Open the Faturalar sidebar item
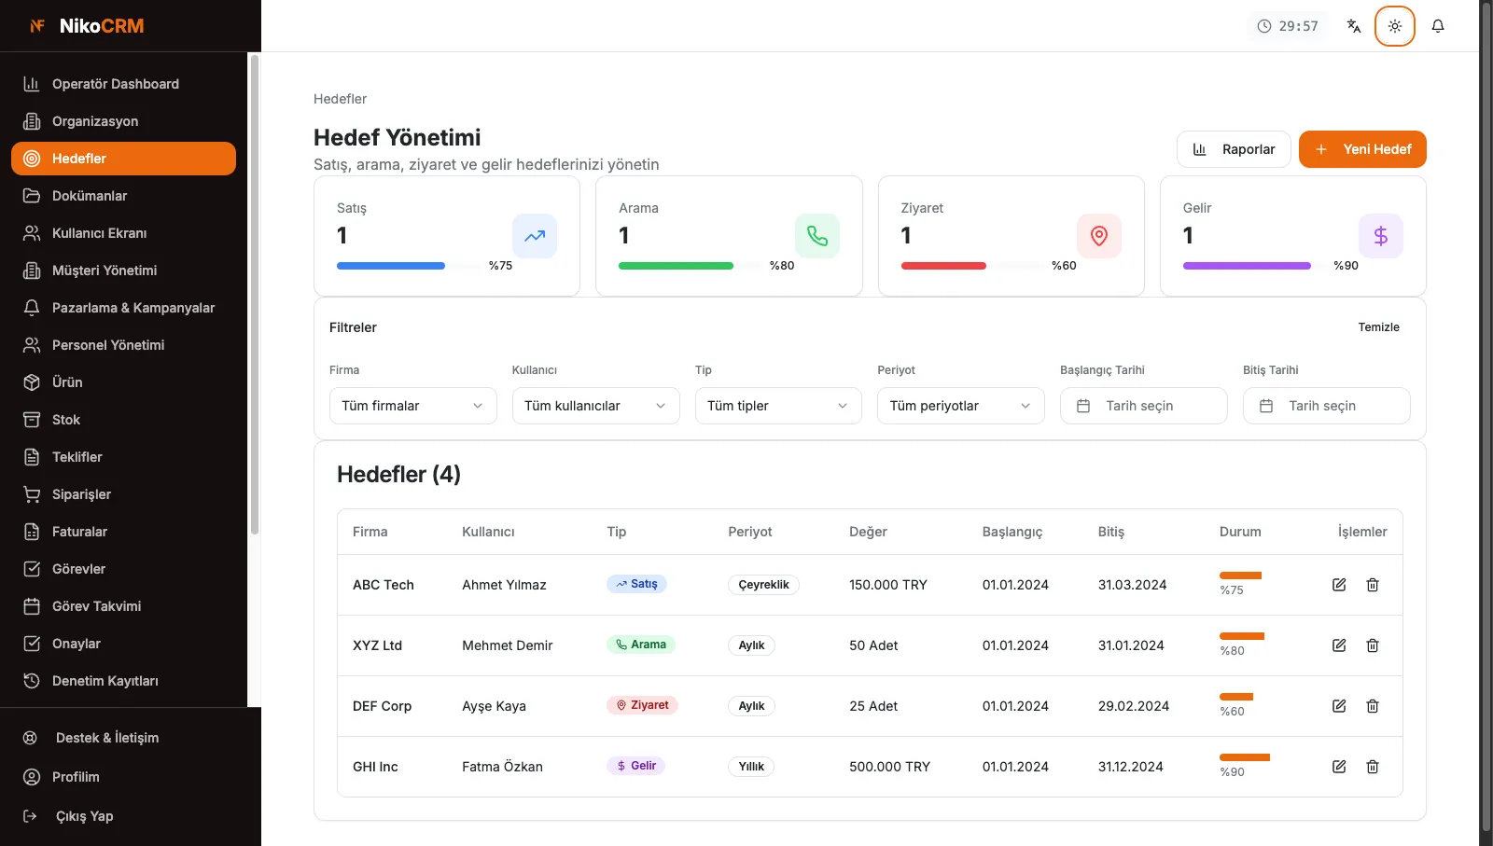Screen dimensions: 1493x846 point(123,532)
